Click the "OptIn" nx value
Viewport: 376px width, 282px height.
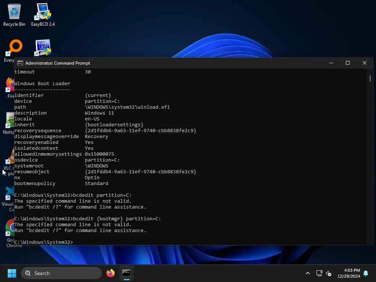pos(92,177)
